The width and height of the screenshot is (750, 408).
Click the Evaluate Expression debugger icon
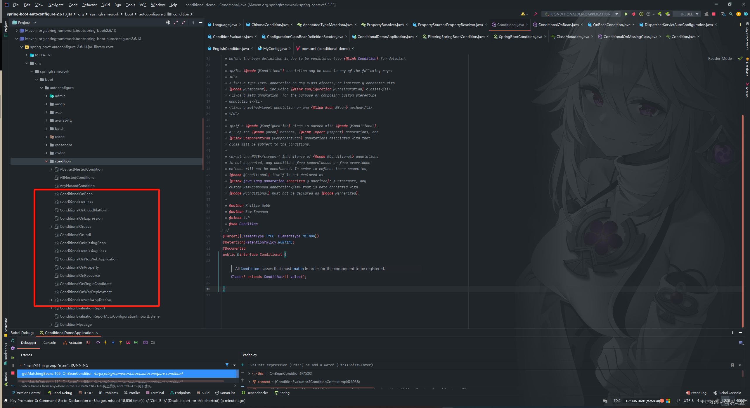(146, 342)
